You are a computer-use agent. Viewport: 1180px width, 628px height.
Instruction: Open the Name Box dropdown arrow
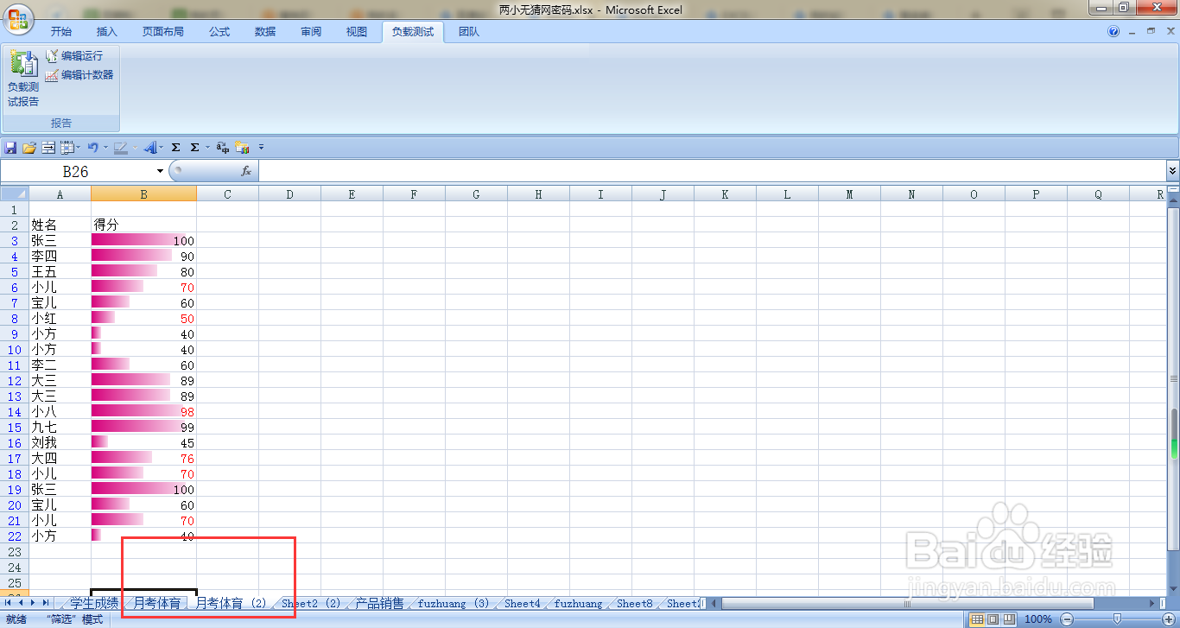[x=161, y=171]
